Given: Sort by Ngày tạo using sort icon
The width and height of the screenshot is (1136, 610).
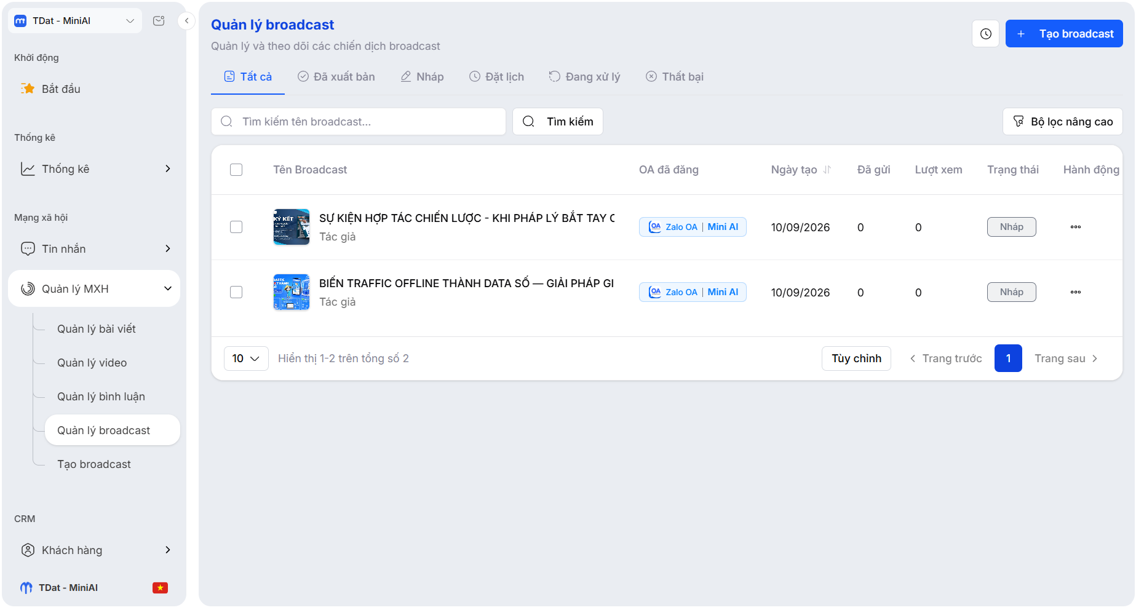Looking at the screenshot, I should [x=827, y=170].
